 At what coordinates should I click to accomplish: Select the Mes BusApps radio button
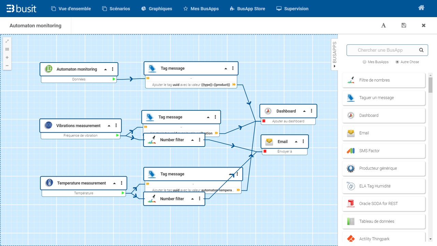(x=365, y=62)
